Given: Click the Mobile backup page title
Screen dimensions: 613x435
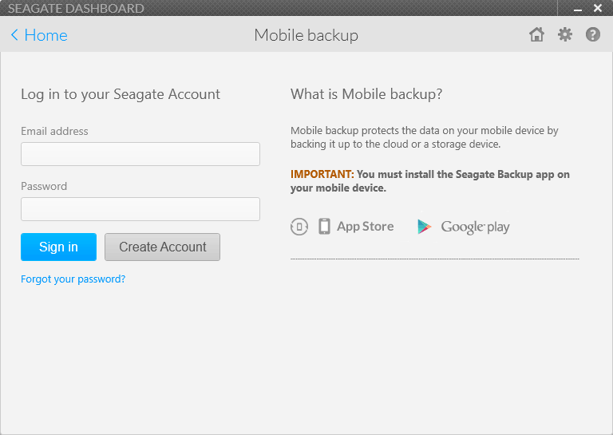Looking at the screenshot, I should point(306,35).
